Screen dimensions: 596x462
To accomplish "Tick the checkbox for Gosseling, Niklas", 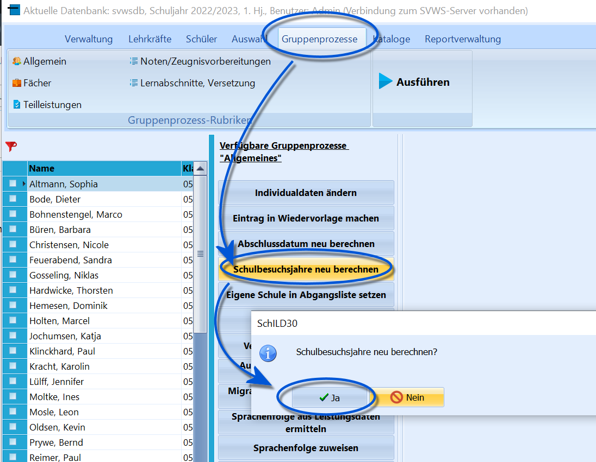I will pyautogui.click(x=13, y=275).
